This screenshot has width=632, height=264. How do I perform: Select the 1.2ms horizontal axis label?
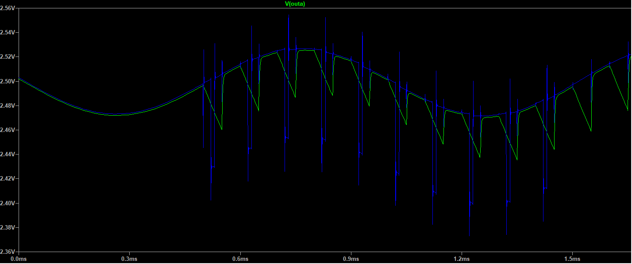(462, 258)
